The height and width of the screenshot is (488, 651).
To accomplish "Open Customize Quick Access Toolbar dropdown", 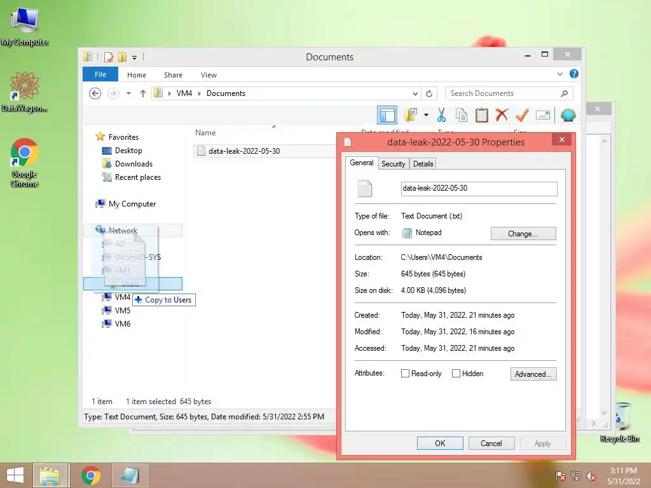I will click(x=135, y=57).
